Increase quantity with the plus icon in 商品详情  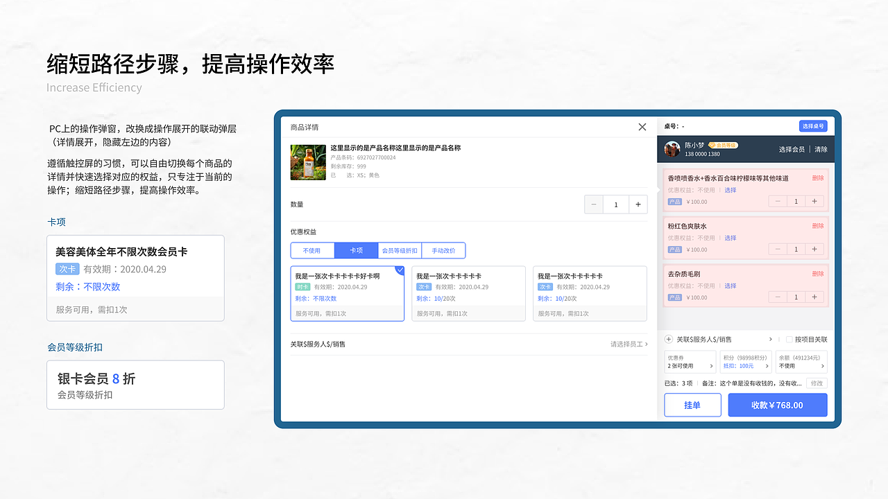(638, 204)
